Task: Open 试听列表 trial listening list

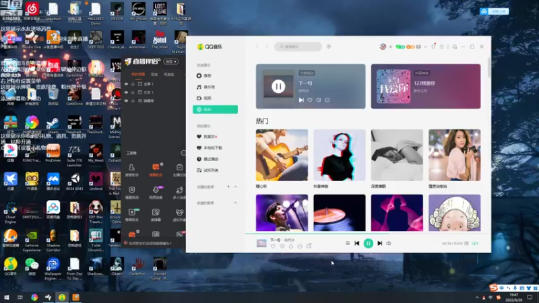Action: 208,170
